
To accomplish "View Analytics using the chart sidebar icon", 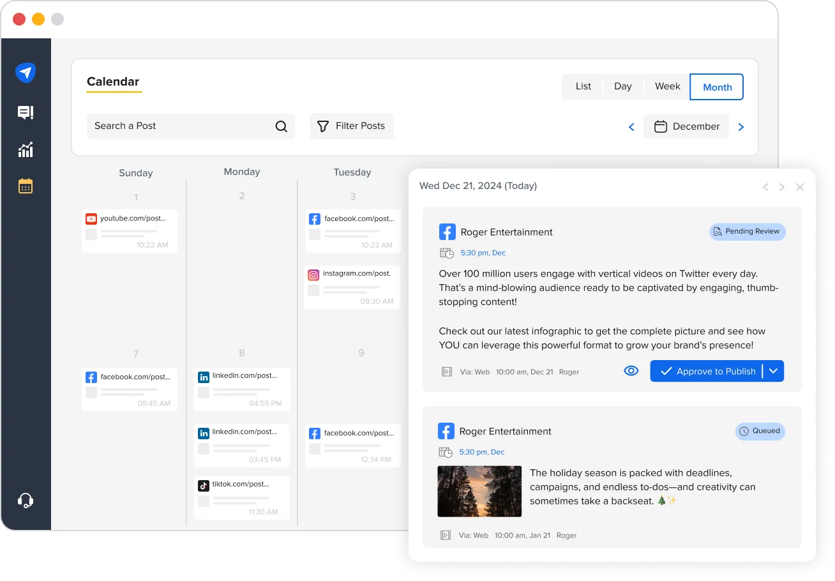I will [x=26, y=149].
